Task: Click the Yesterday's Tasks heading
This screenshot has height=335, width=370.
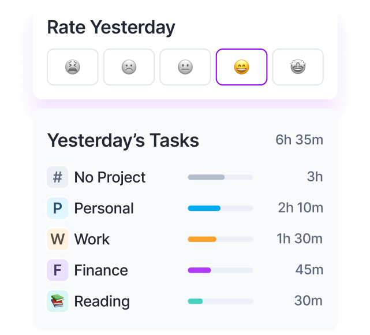Action: (x=123, y=141)
